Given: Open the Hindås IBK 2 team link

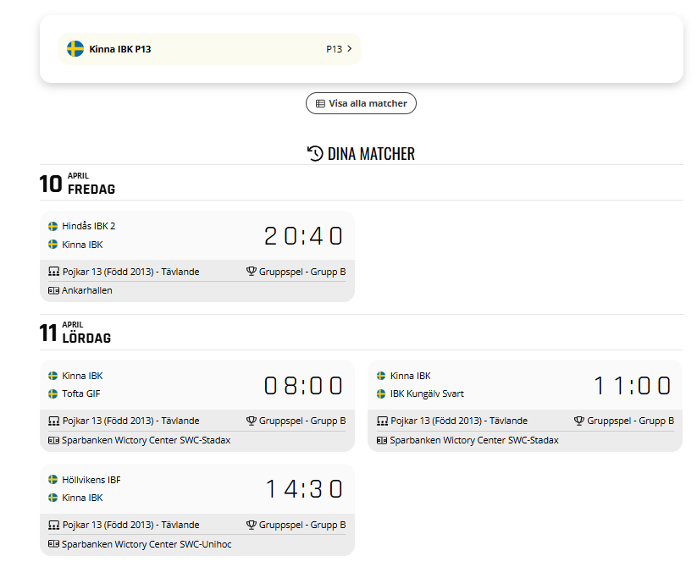Looking at the screenshot, I should click(x=89, y=226).
